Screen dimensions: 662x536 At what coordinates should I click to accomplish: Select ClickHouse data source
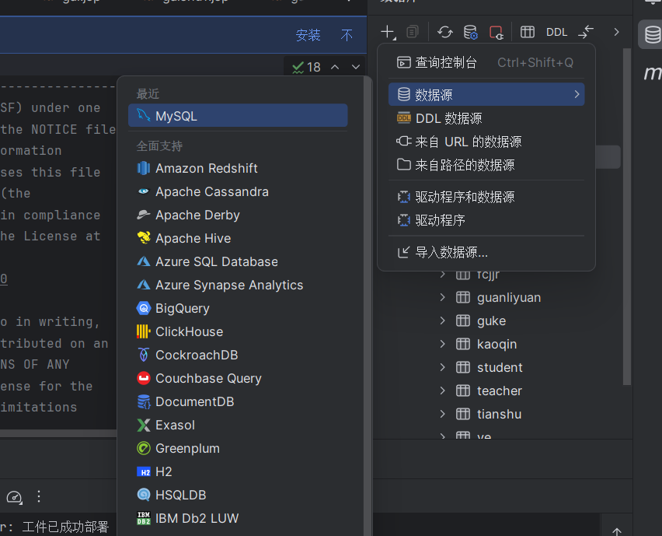click(238, 331)
